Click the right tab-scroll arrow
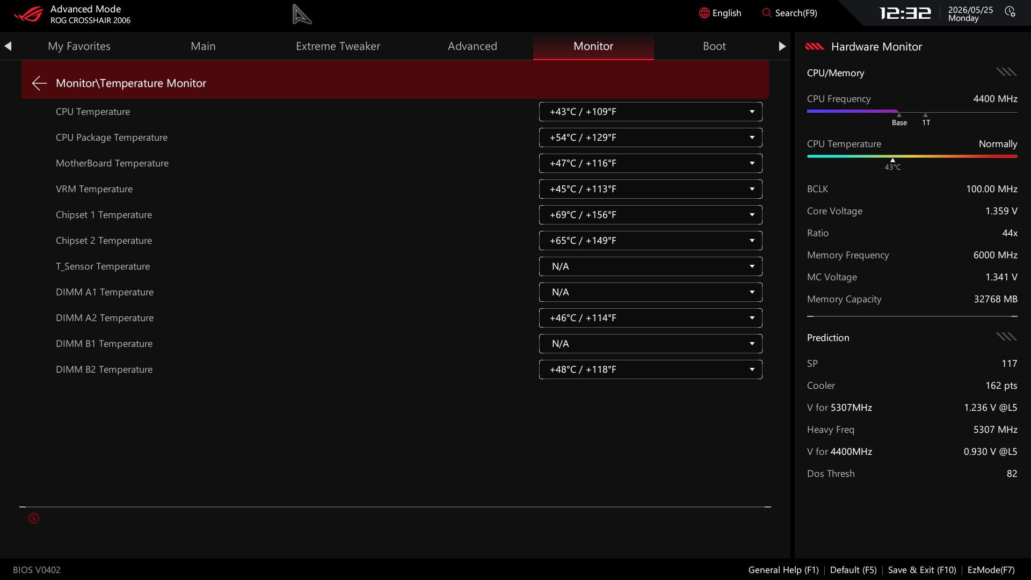Image resolution: width=1031 pixels, height=580 pixels. 782,46
